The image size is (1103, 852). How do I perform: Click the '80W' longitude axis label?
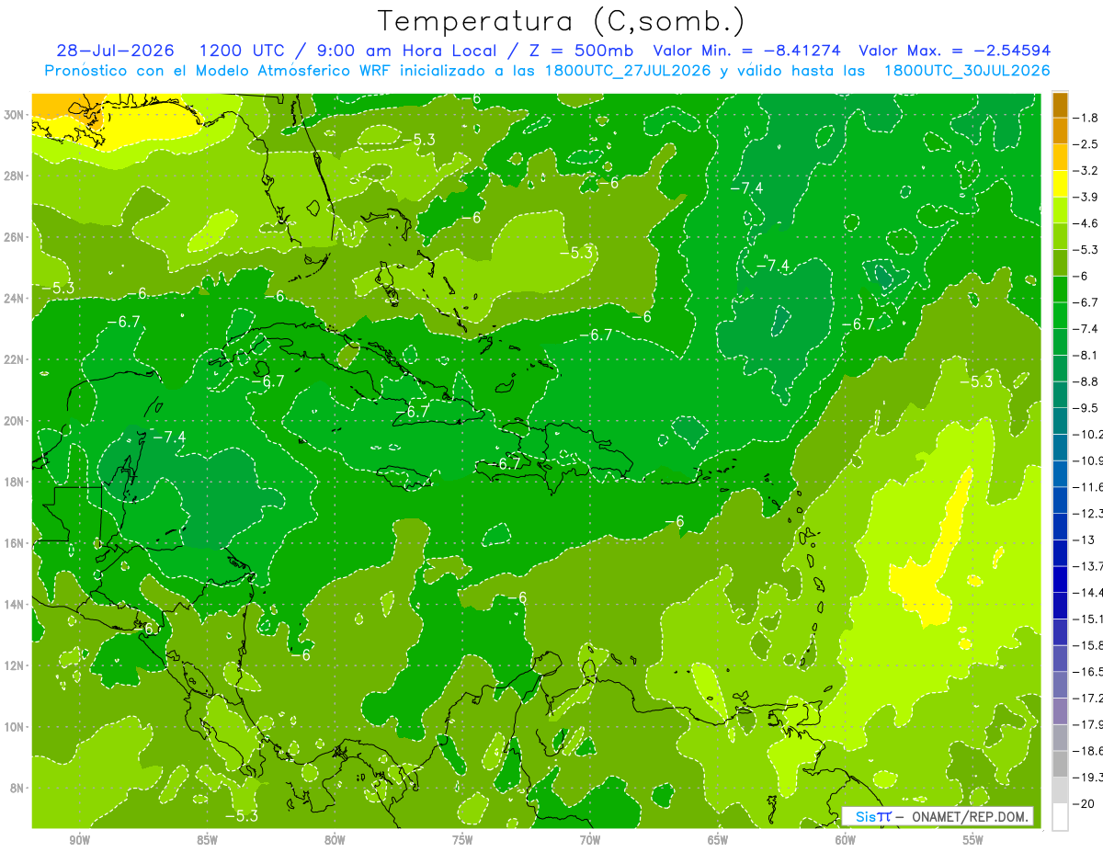click(335, 840)
